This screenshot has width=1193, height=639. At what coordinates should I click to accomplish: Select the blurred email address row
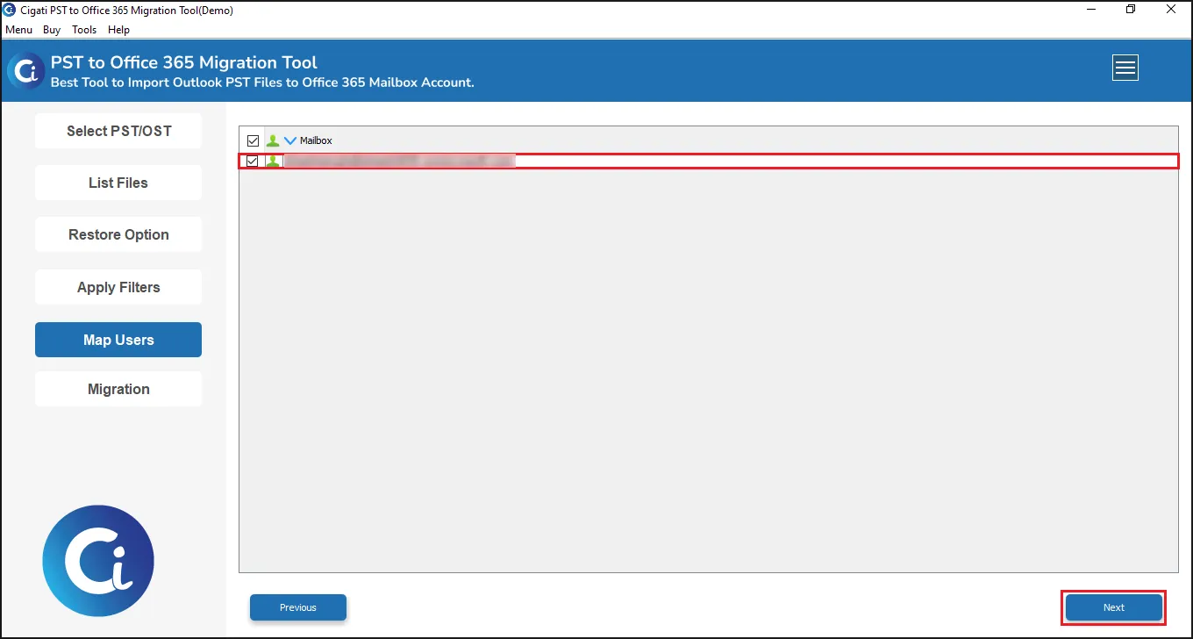click(709, 162)
